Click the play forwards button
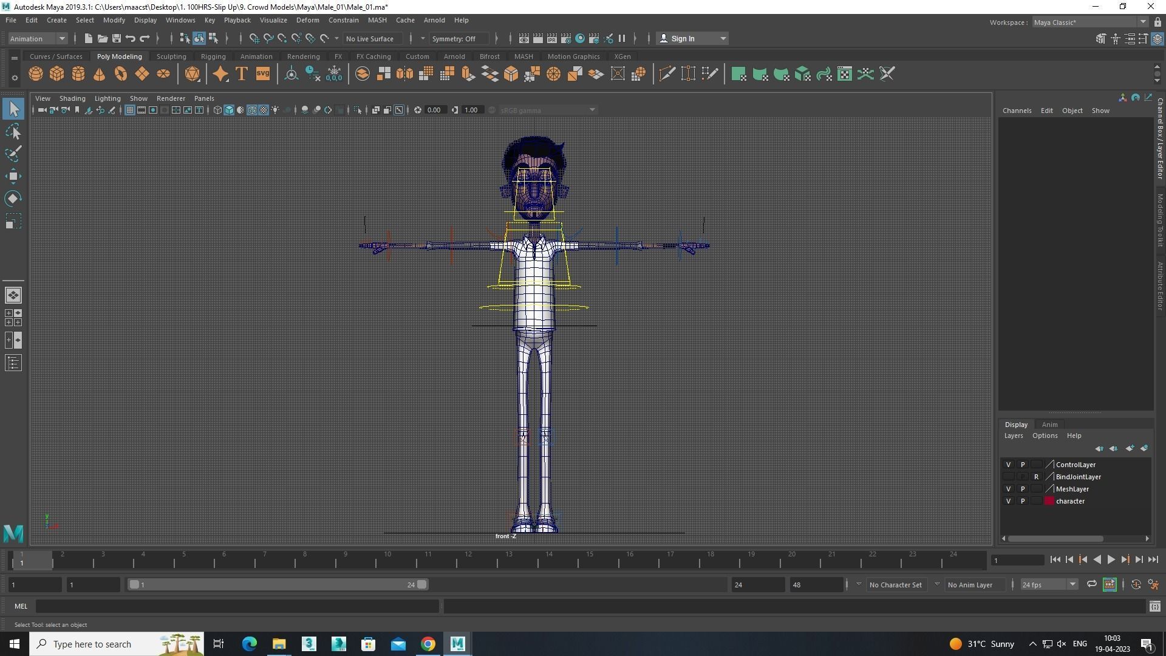The image size is (1166, 656). 1111,559
